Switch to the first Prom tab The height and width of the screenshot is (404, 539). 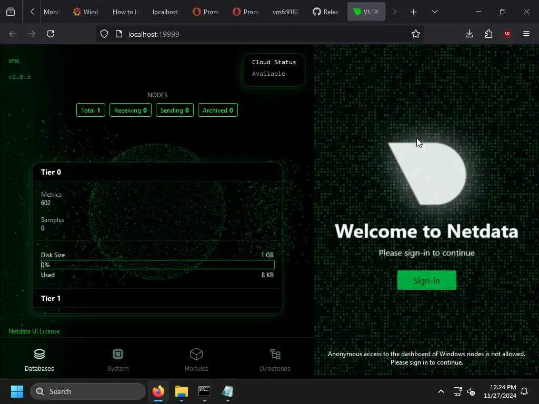click(x=206, y=12)
